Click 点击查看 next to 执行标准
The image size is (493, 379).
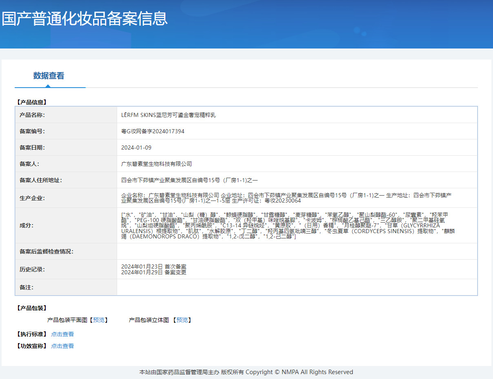click(x=62, y=334)
